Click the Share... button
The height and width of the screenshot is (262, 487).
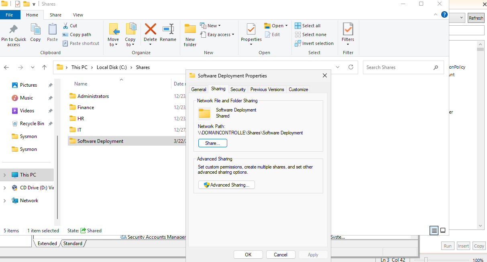pyautogui.click(x=212, y=143)
